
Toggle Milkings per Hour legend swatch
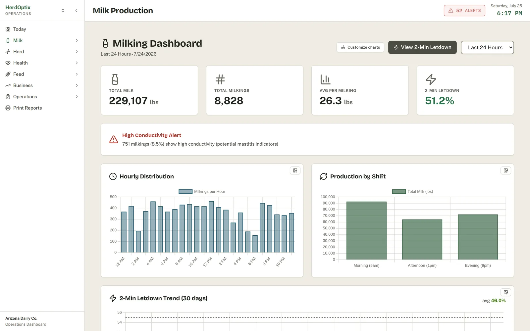tap(185, 192)
